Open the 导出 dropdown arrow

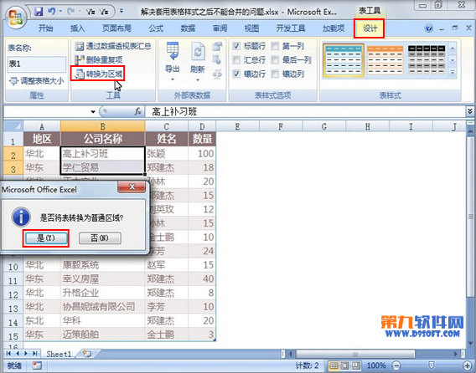click(173, 80)
